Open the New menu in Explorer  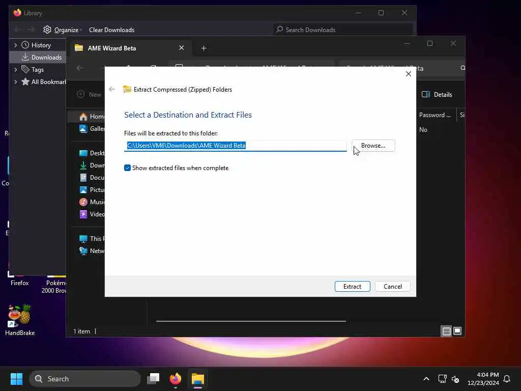tap(89, 94)
